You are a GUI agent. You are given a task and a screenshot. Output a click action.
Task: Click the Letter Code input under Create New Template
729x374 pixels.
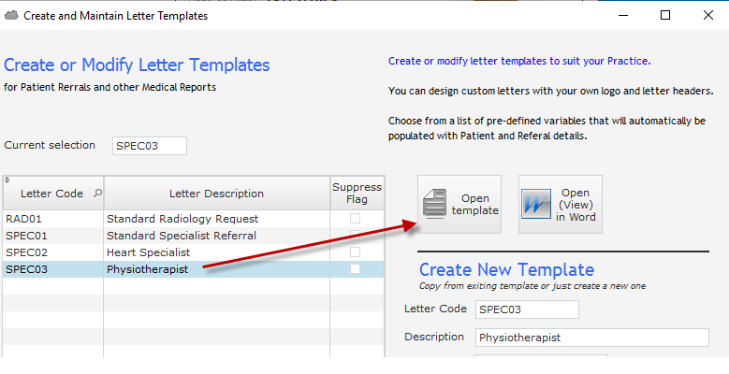pyautogui.click(x=527, y=309)
